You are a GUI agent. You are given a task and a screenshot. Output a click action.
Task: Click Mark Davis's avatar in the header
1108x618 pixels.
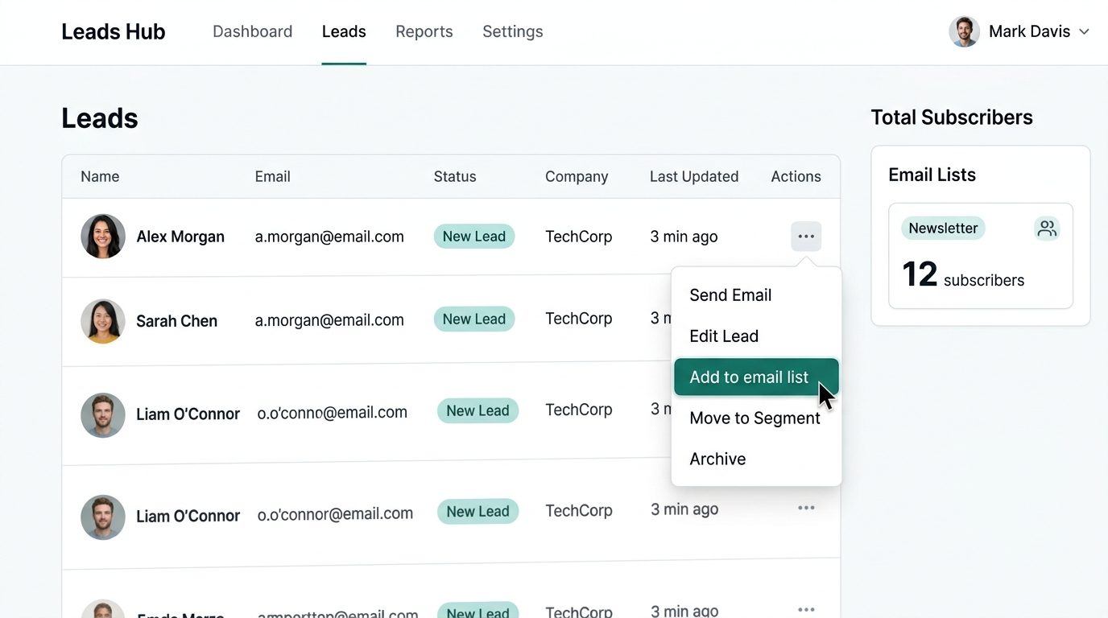tap(964, 31)
